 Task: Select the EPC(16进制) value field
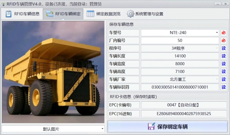(184, 114)
